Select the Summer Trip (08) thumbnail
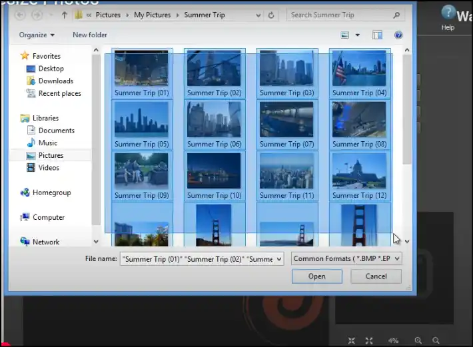473x347 pixels. (360, 125)
